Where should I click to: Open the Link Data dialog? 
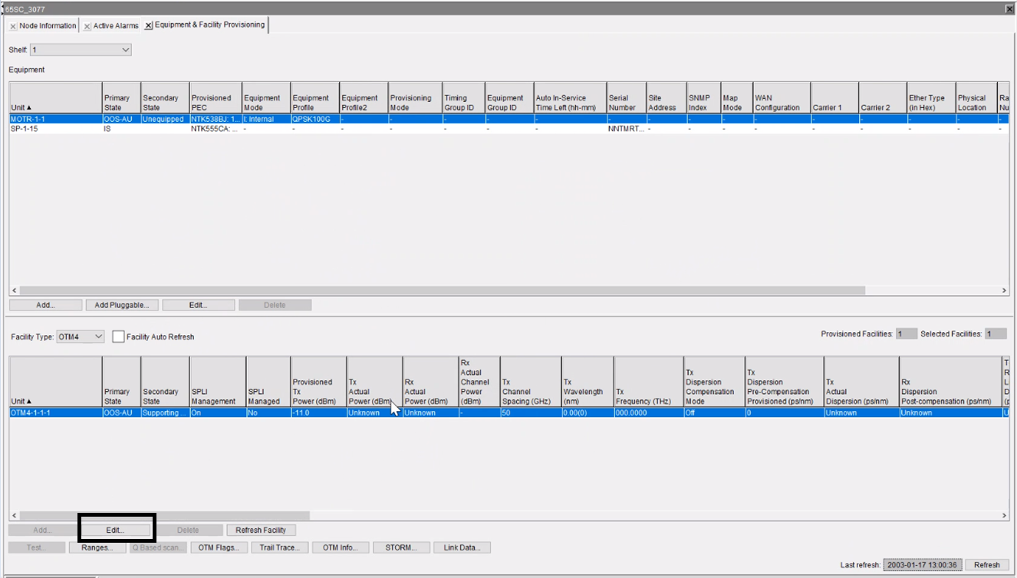coord(462,547)
